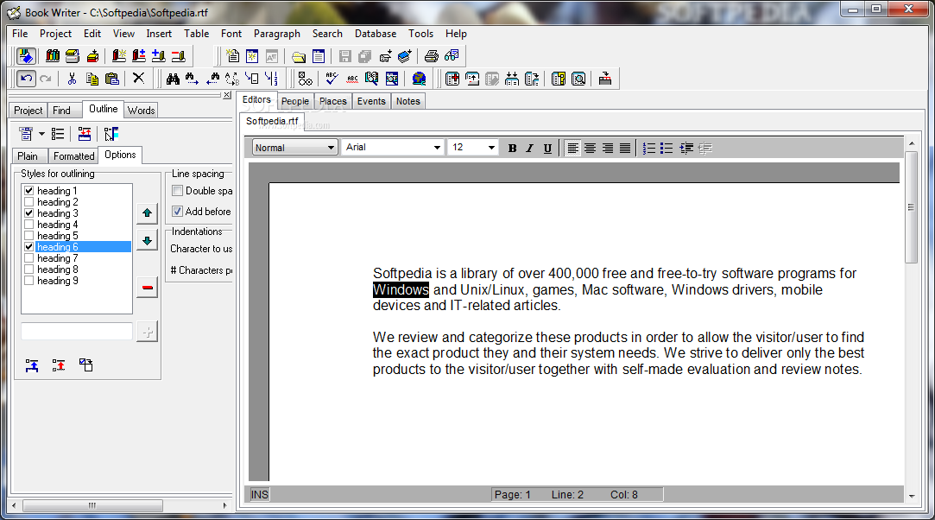Open Find with the binoculars icon
935x520 pixels.
coord(173,79)
